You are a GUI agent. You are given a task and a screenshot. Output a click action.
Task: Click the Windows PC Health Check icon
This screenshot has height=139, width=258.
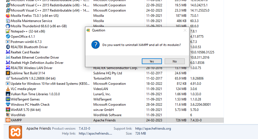[x=8, y=105]
